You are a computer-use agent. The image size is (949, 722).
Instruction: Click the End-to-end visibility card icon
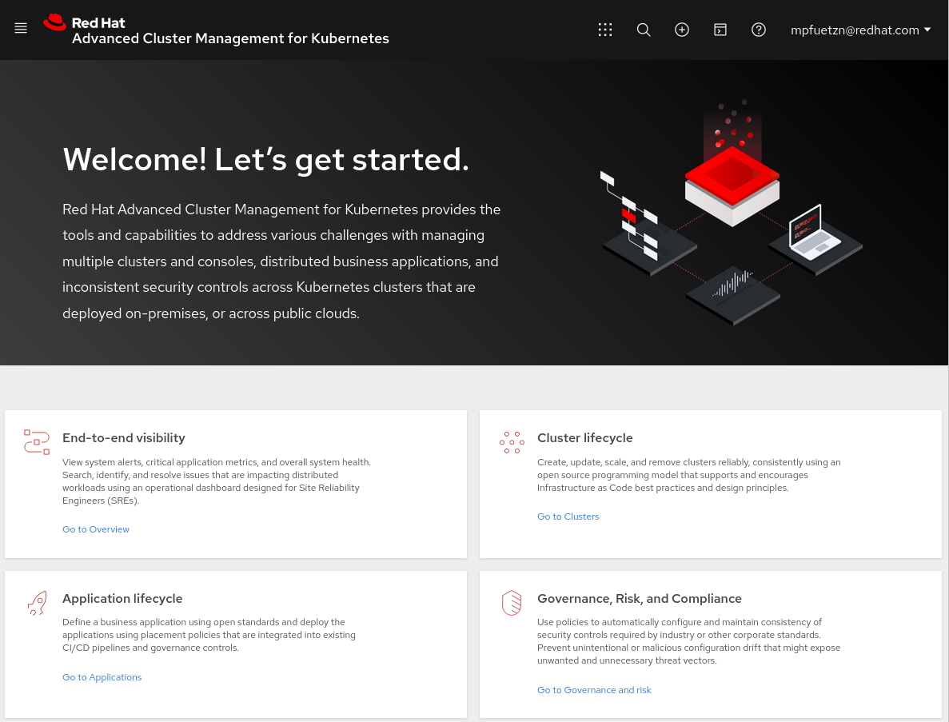[x=37, y=441]
